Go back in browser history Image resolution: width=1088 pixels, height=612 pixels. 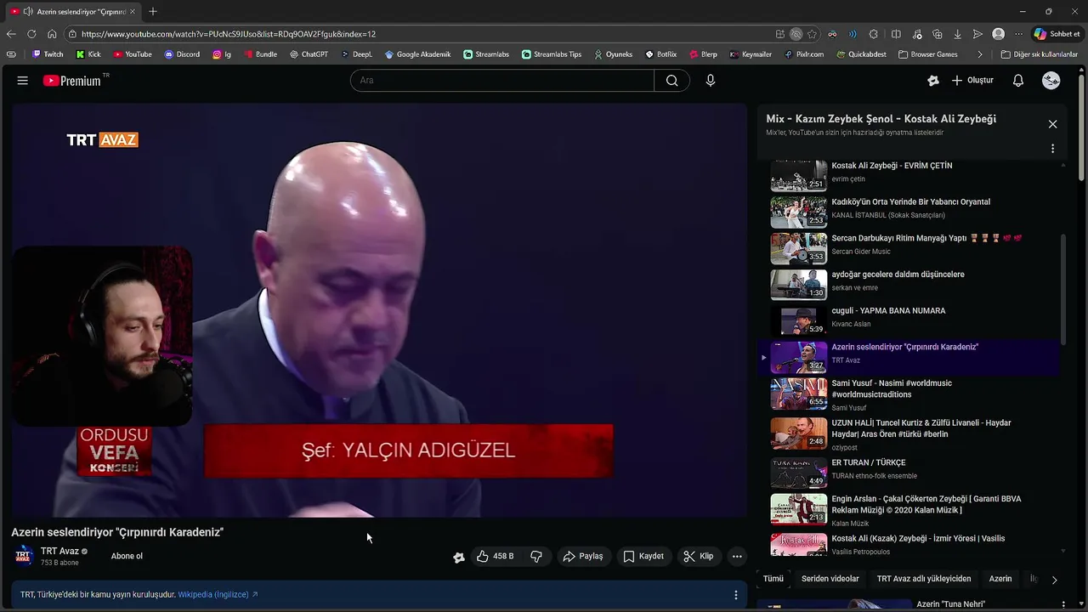(11, 34)
